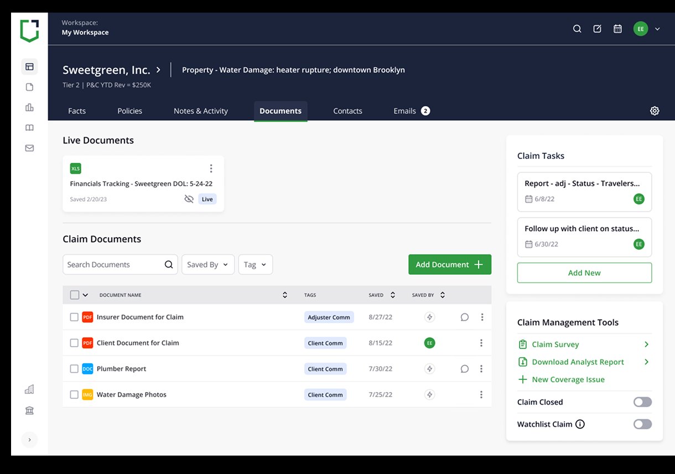Check the Insurer Document for Claim checkbox
675x474 pixels.
pyautogui.click(x=74, y=317)
